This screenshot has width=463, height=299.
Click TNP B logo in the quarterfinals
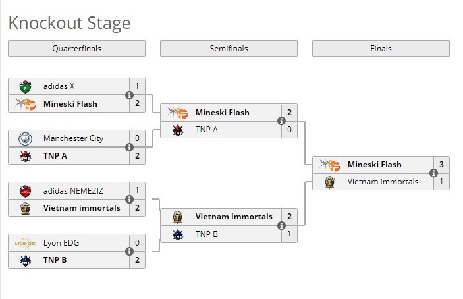[x=26, y=260]
